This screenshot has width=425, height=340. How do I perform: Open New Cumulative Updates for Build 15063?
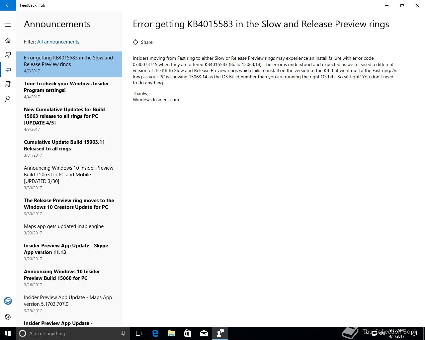click(x=69, y=120)
